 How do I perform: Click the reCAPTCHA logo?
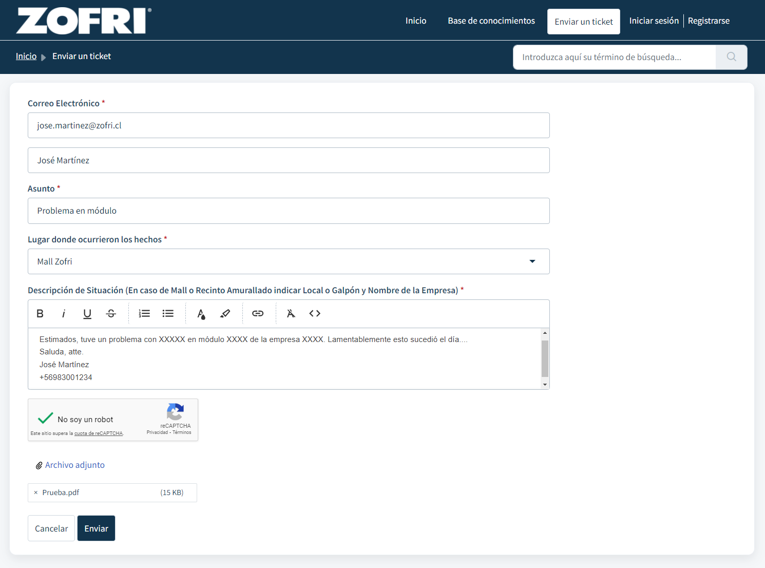(x=175, y=412)
